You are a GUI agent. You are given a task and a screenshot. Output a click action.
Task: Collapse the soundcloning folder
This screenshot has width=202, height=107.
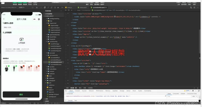(46, 42)
